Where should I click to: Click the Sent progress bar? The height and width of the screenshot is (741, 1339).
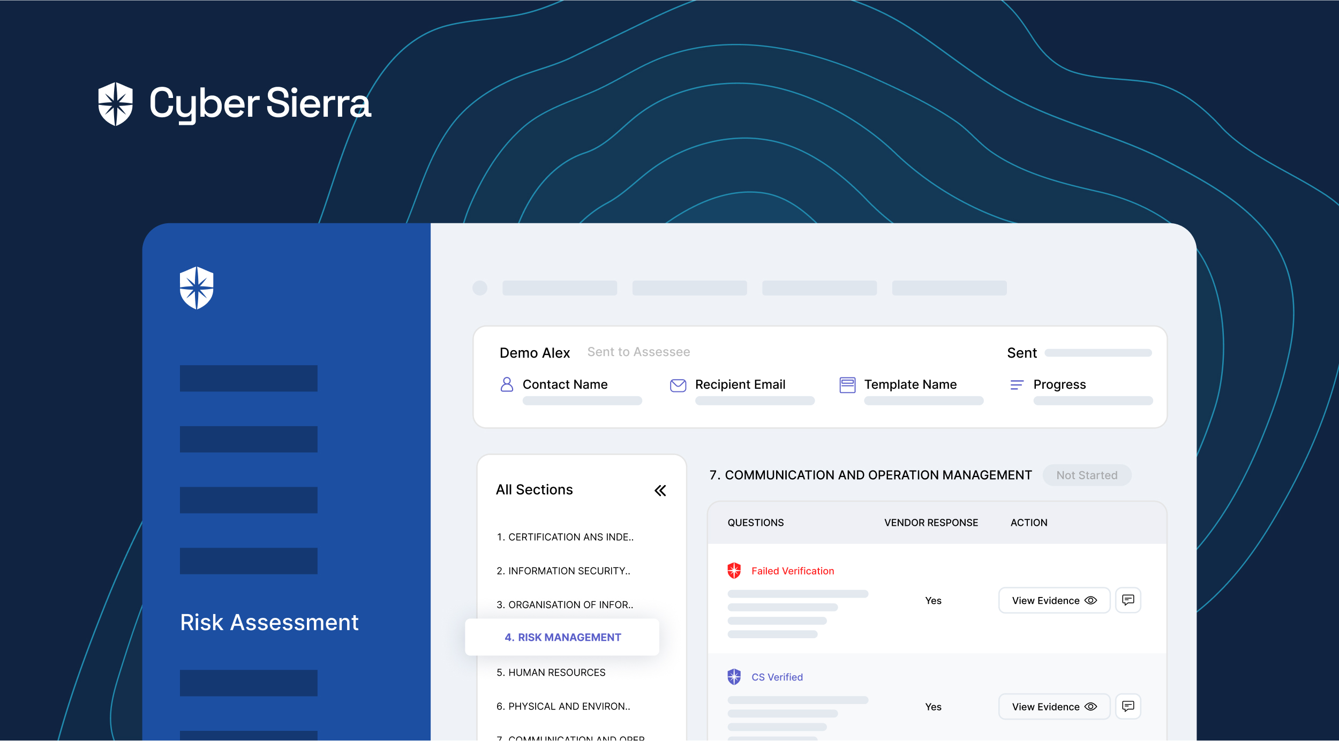(1098, 353)
